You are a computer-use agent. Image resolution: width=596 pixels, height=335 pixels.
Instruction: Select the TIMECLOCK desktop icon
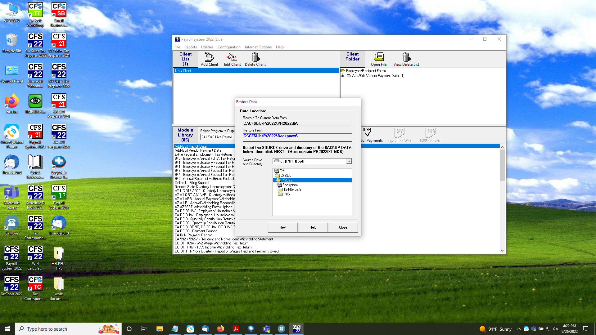(x=35, y=104)
